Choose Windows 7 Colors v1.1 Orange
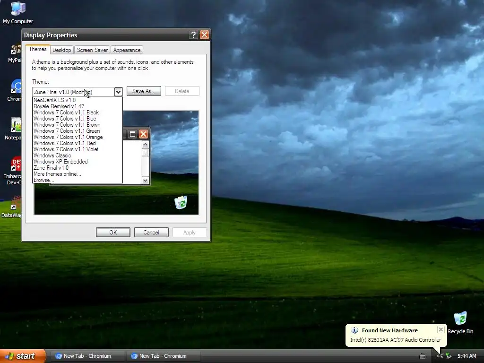484x363 pixels. pyautogui.click(x=78, y=137)
